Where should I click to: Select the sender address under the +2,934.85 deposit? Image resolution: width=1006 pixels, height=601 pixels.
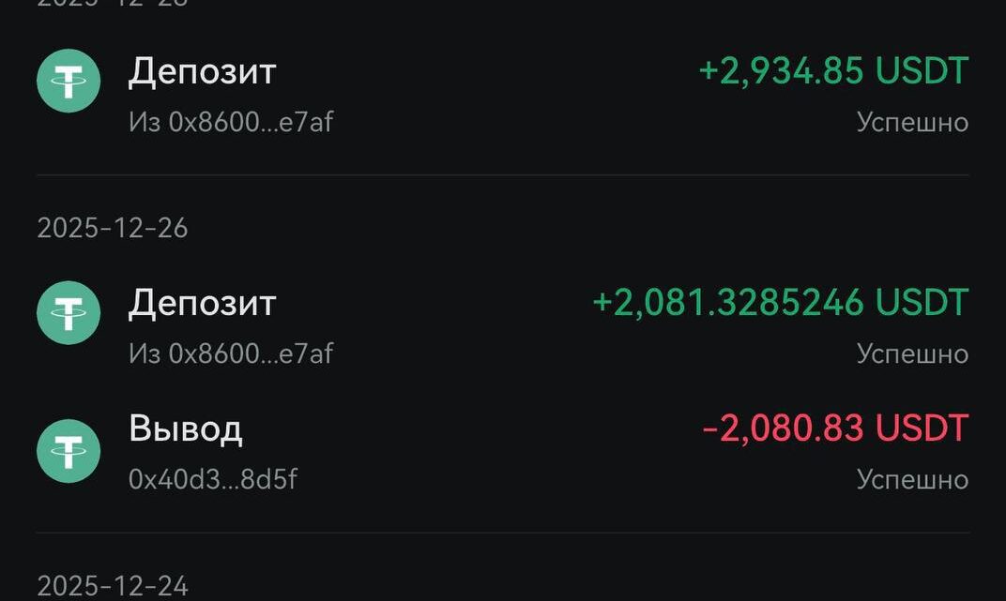pos(230,122)
